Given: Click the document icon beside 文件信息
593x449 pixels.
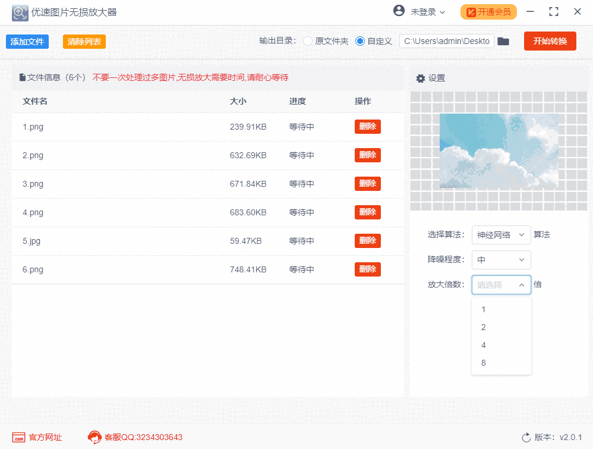Looking at the screenshot, I should pyautogui.click(x=22, y=77).
